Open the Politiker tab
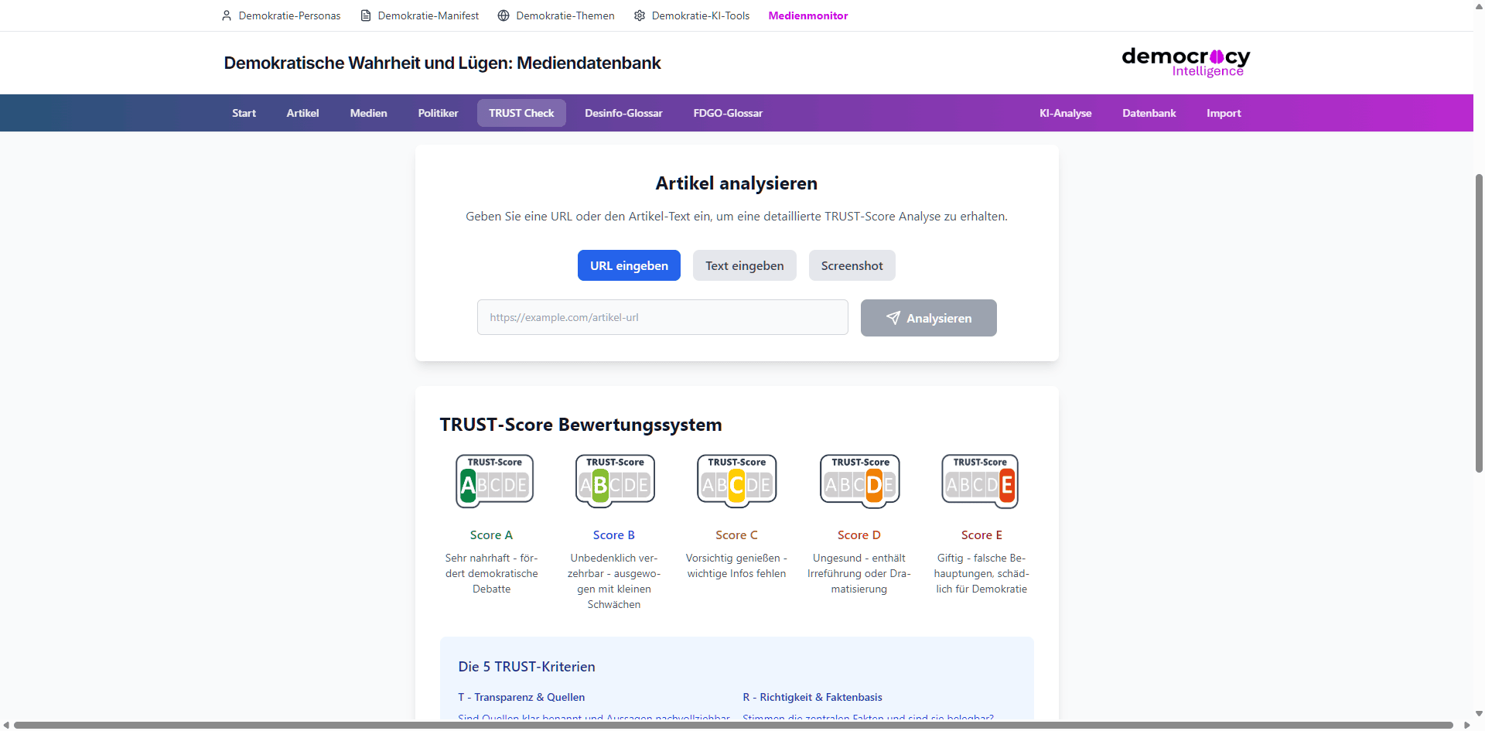Viewport: 1485px width, 731px height. (x=438, y=113)
